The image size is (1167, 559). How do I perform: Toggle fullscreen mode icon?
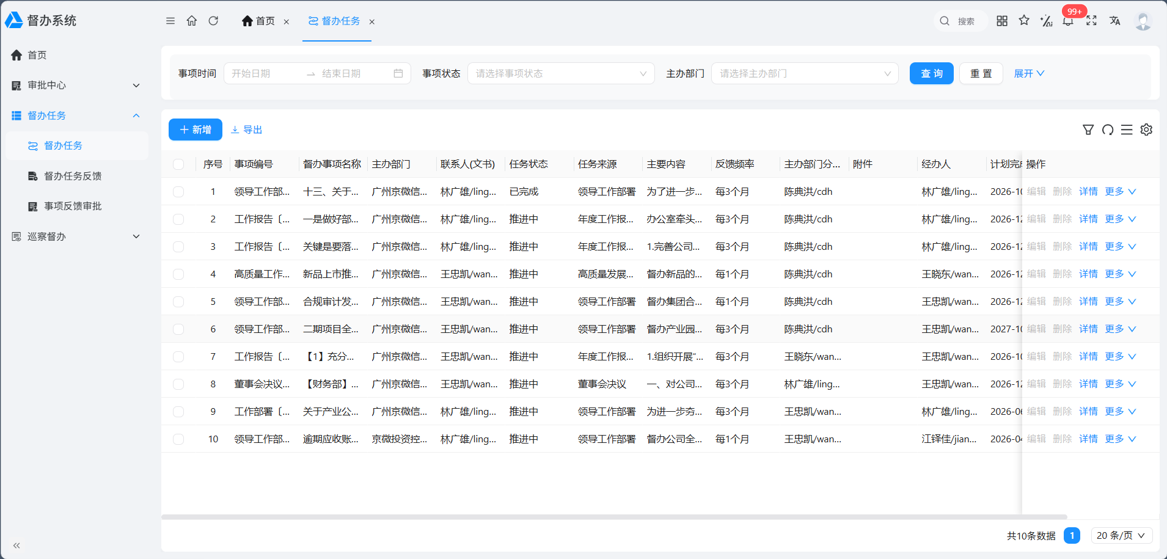[x=1091, y=21]
